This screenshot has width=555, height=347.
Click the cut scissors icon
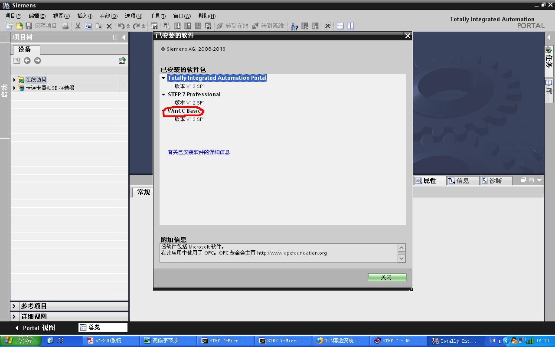[78, 26]
